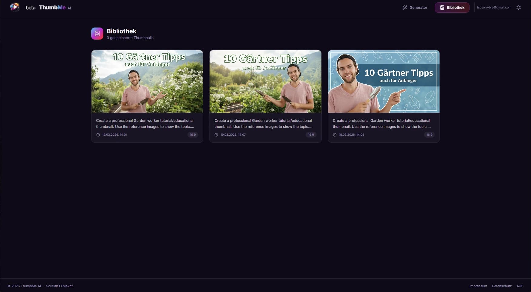The height and width of the screenshot is (292, 531).
Task: Click the ThumbMe logo icon
Action: [15, 7]
